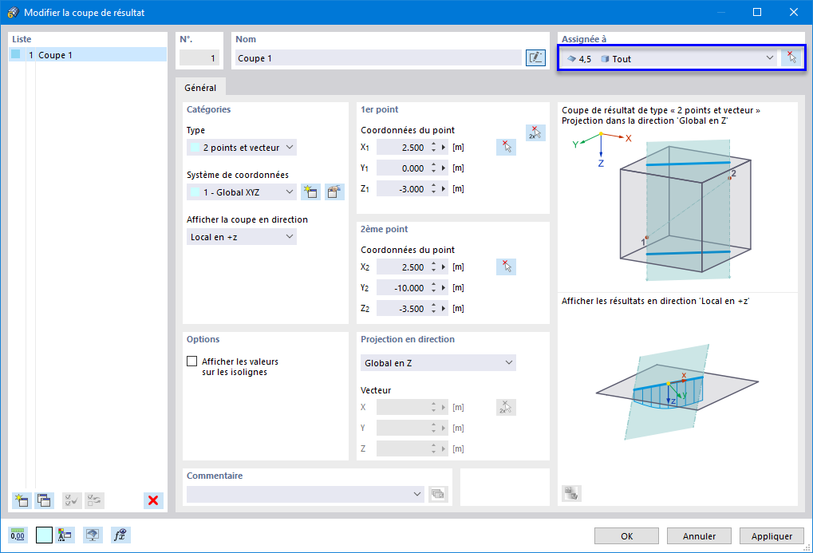Enable Afficher les valeurs sur les isolignes checkbox
This screenshot has width=813, height=553.
pos(191,361)
